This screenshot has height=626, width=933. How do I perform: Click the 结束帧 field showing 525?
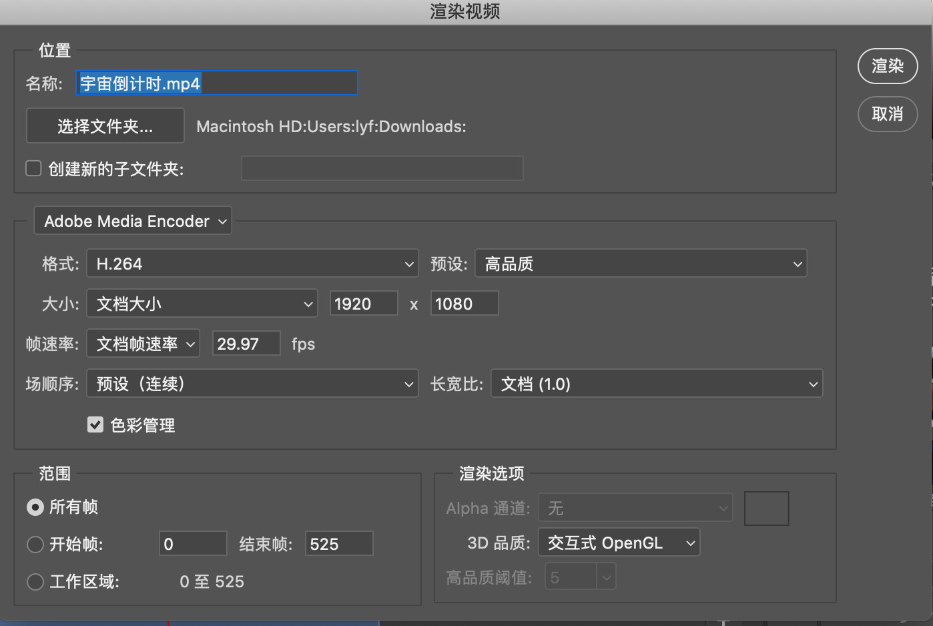tap(338, 544)
